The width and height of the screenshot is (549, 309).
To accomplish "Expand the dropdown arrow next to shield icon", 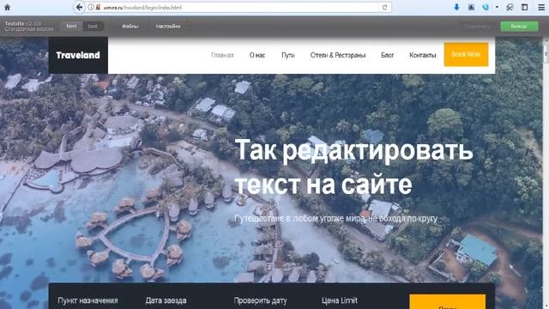I will click(x=497, y=7).
